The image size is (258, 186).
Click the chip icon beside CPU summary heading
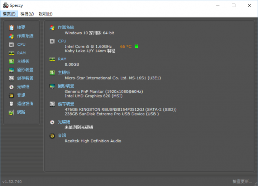click(x=52, y=41)
